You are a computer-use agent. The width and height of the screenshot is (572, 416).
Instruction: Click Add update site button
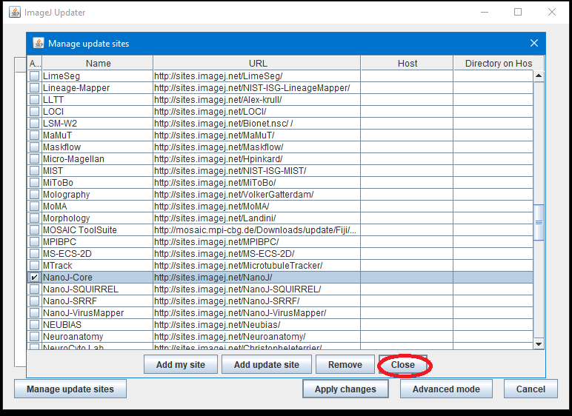(x=267, y=365)
